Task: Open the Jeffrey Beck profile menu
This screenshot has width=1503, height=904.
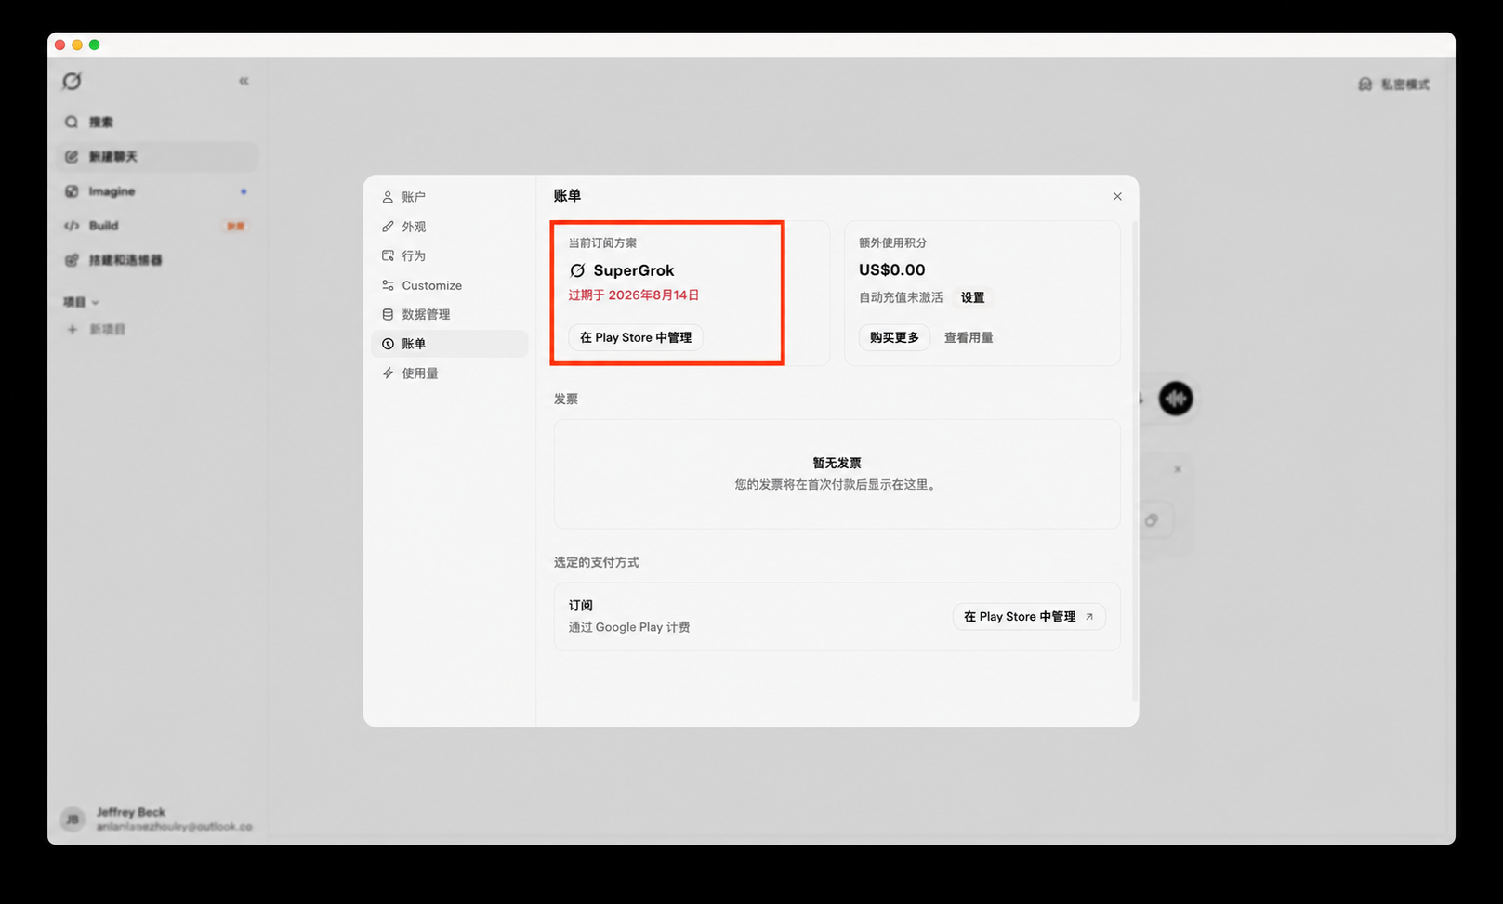Action: 156,819
